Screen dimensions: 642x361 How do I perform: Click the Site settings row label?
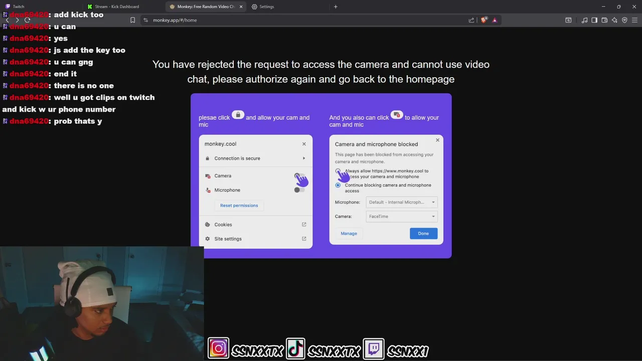(x=228, y=239)
